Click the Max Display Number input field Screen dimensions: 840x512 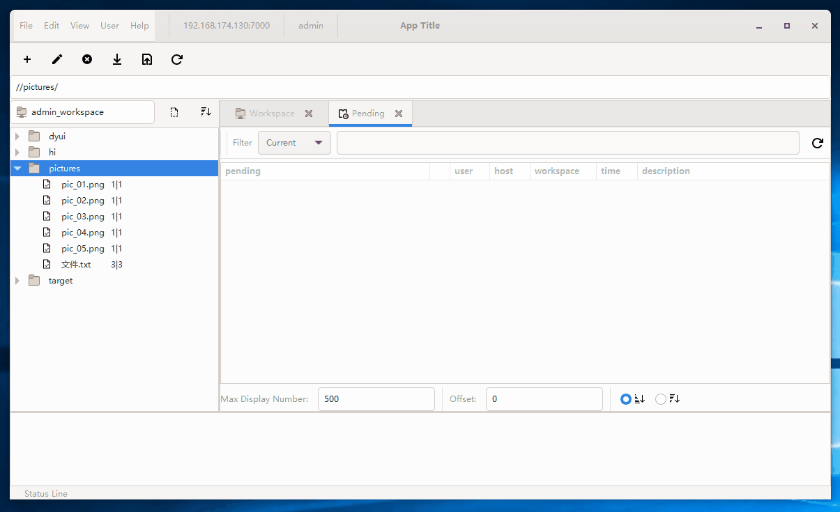coord(376,399)
